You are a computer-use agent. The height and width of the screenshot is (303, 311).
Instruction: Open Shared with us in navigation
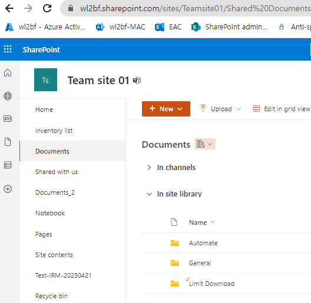(57, 172)
